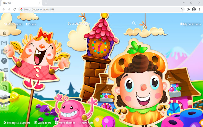The width and height of the screenshot is (203, 127).
Task: Click the magnifier icon in page search
Action: (134, 23)
